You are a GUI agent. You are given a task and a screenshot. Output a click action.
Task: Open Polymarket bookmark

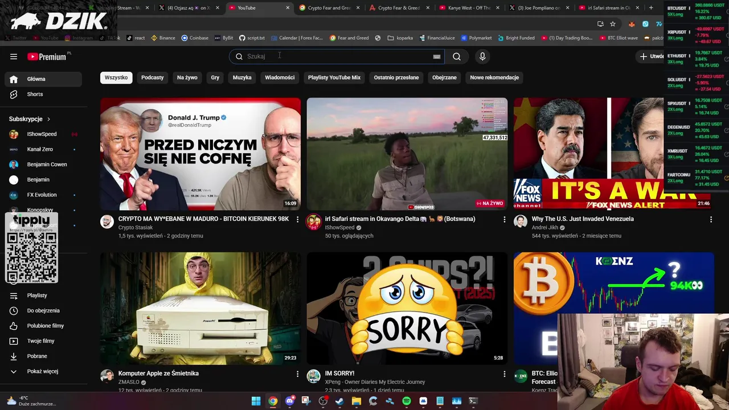click(476, 38)
